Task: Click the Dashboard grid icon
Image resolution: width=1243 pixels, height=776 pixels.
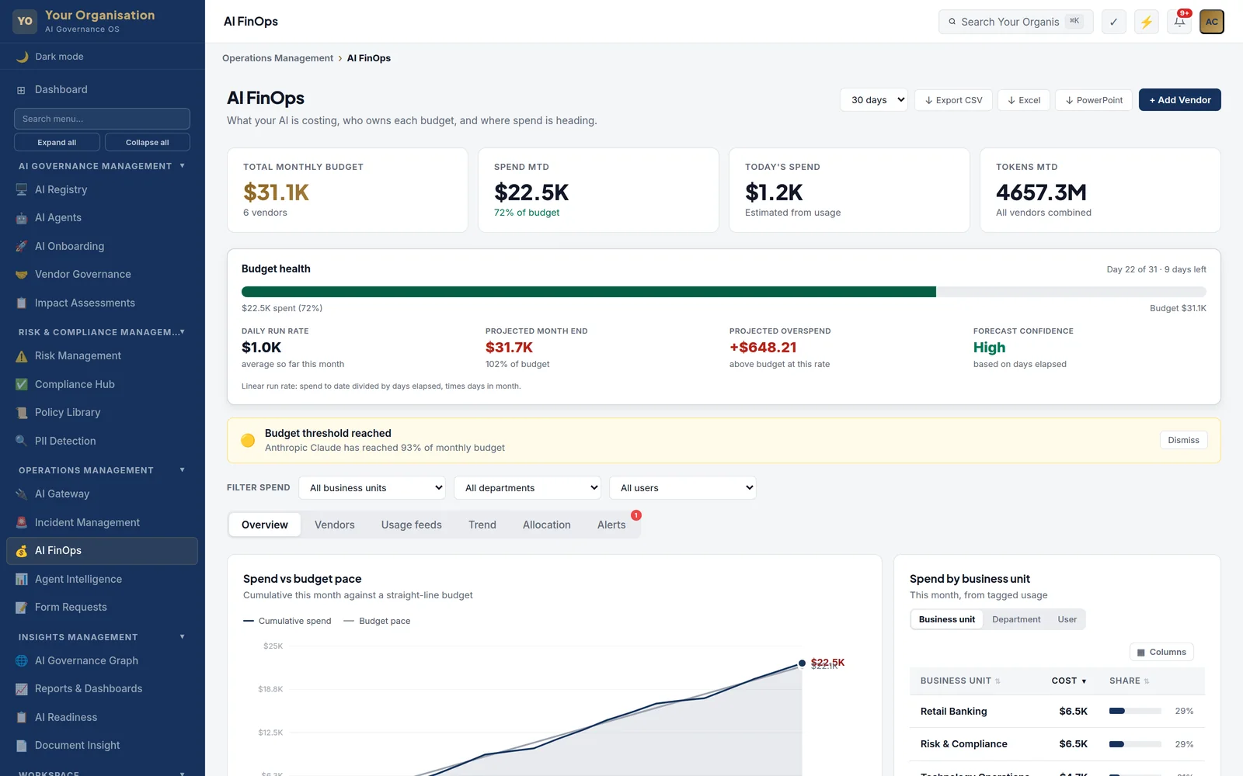Action: [22, 90]
